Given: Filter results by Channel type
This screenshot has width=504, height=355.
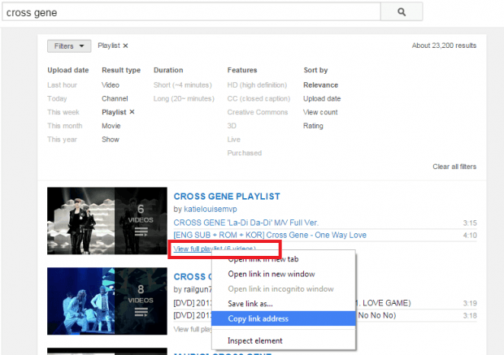Looking at the screenshot, I should pos(115,98).
